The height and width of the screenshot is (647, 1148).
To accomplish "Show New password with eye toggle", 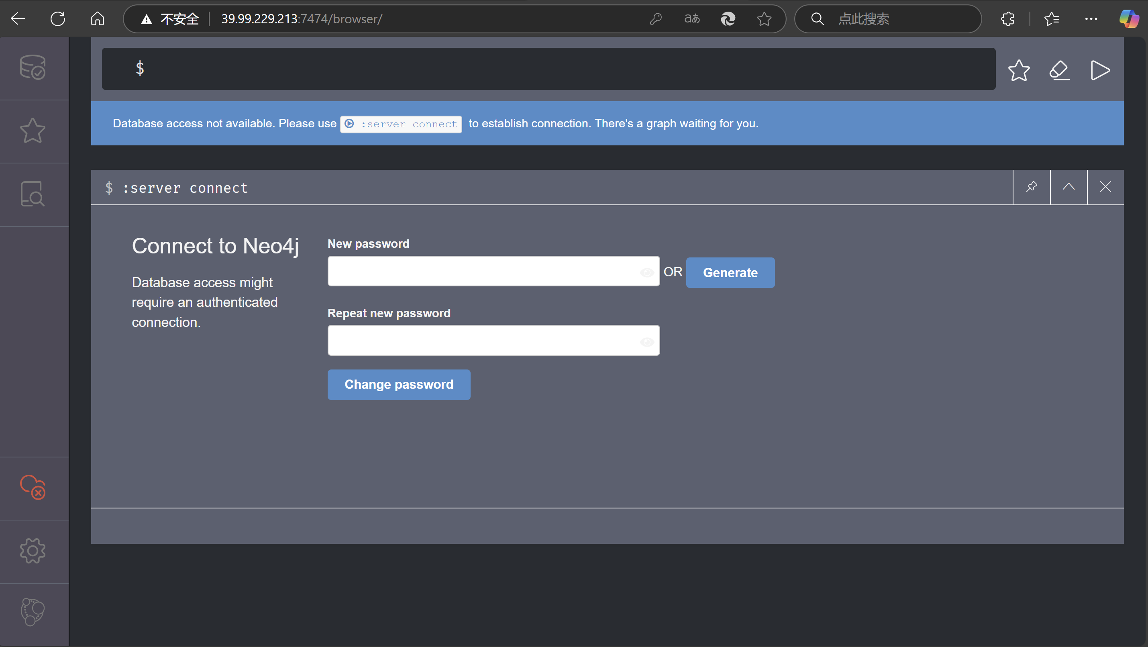I will 646,272.
